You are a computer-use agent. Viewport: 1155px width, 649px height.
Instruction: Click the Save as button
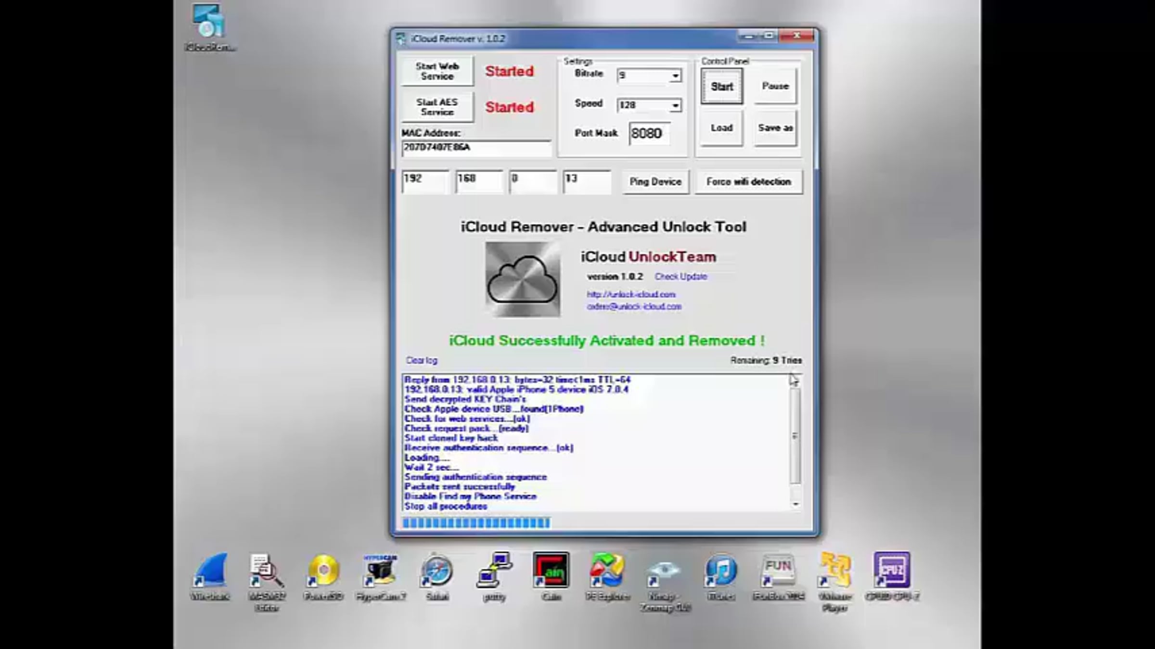[775, 128]
